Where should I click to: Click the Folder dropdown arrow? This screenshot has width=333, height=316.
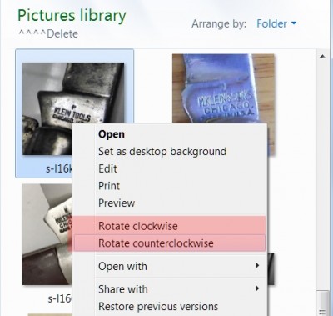tap(294, 23)
